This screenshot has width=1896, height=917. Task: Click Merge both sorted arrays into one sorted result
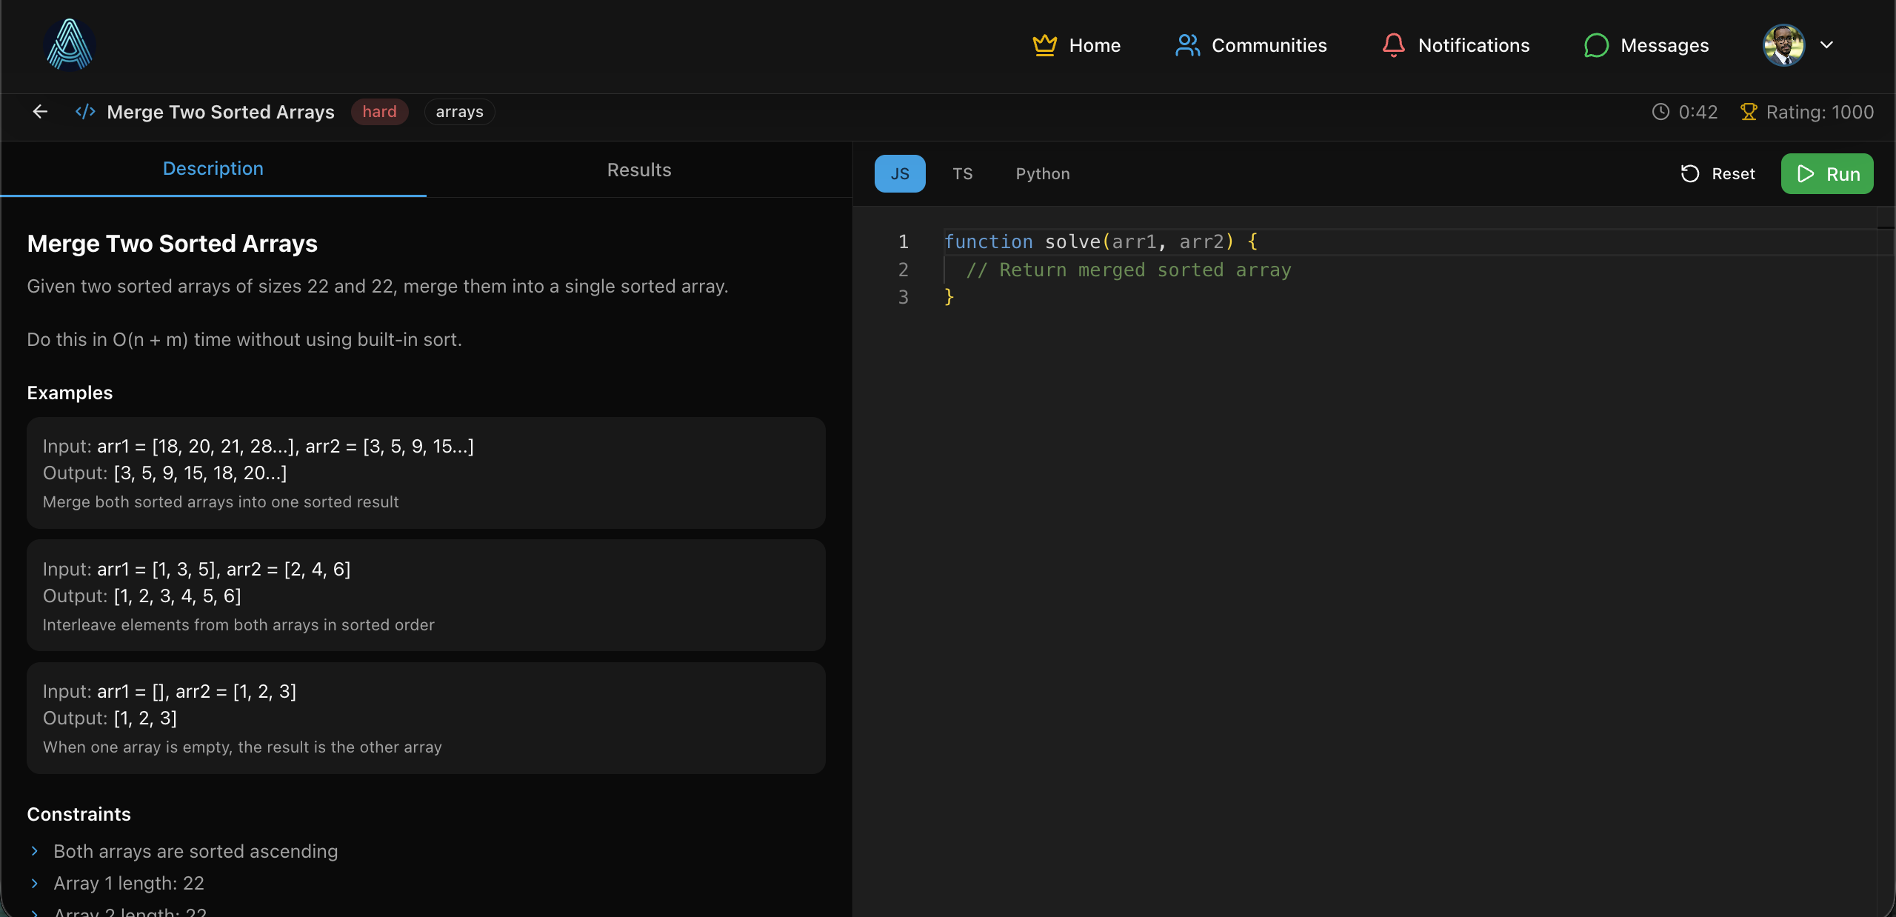[221, 501]
